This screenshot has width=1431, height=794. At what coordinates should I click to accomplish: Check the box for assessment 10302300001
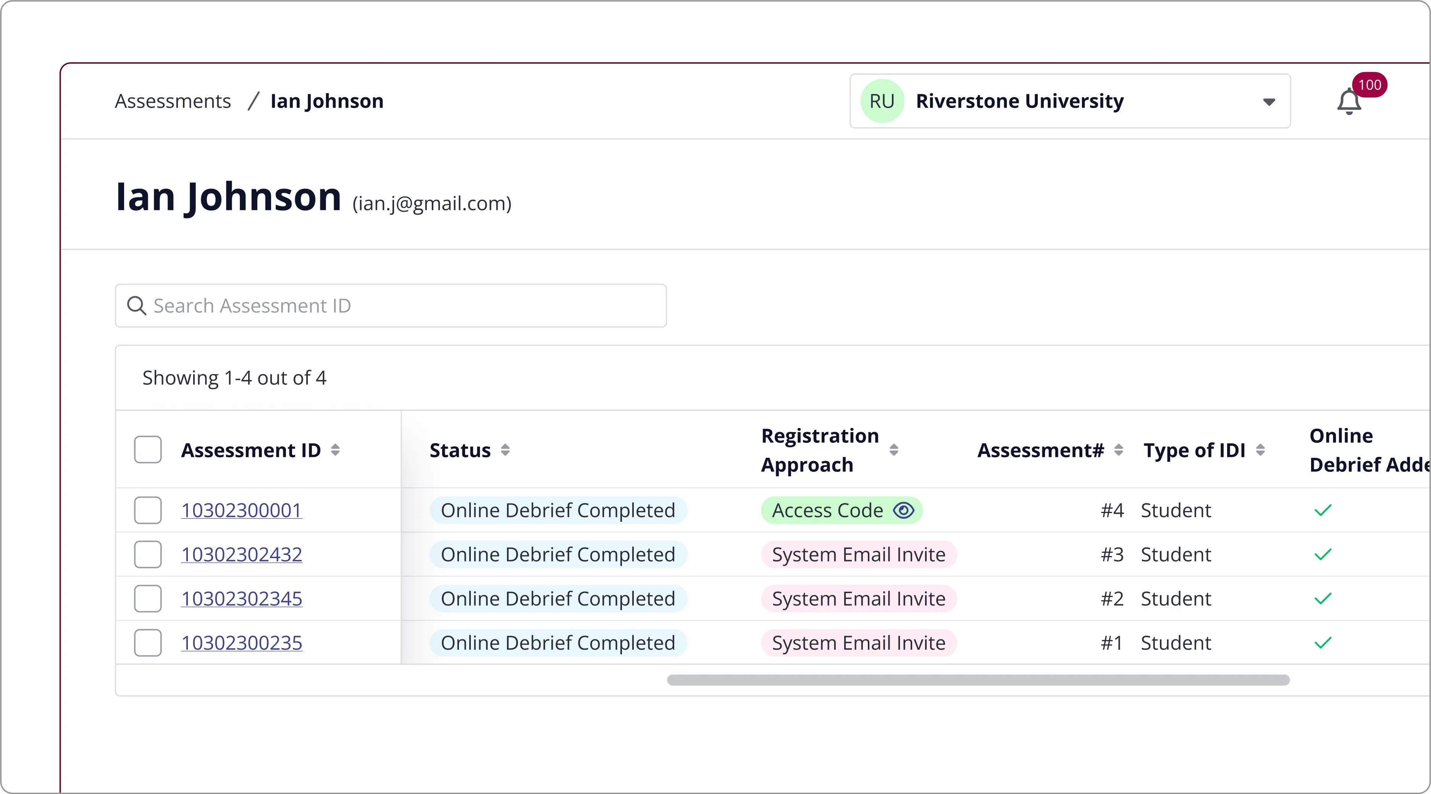click(x=148, y=510)
